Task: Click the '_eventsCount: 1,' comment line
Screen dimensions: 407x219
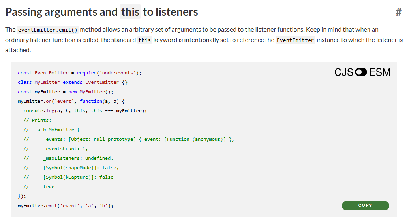Action: click(x=56, y=149)
